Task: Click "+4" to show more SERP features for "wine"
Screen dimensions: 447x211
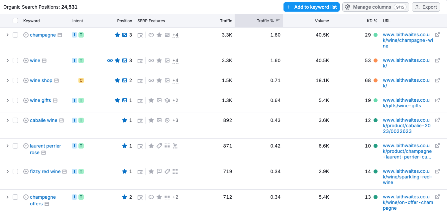Action: [175, 60]
